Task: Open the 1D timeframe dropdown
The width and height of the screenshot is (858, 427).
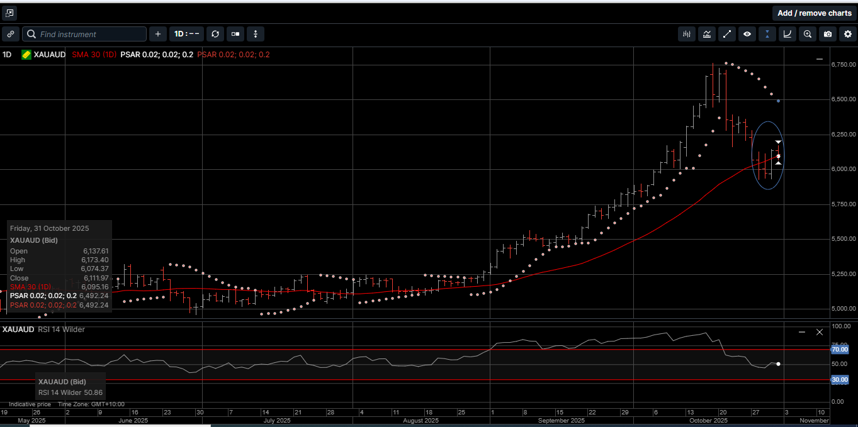Action: tap(186, 34)
